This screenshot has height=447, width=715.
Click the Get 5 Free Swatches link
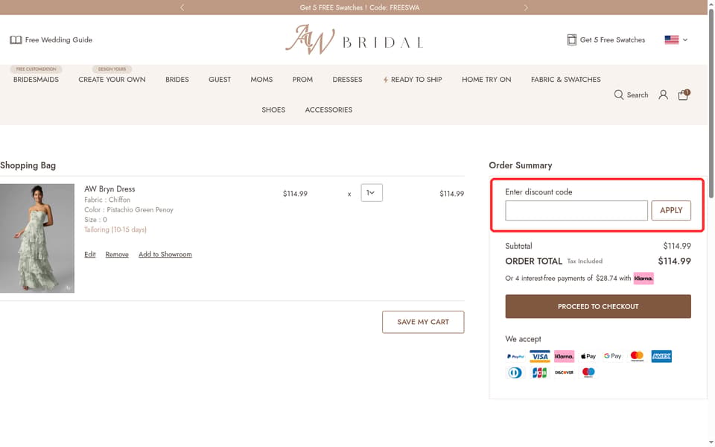point(612,39)
